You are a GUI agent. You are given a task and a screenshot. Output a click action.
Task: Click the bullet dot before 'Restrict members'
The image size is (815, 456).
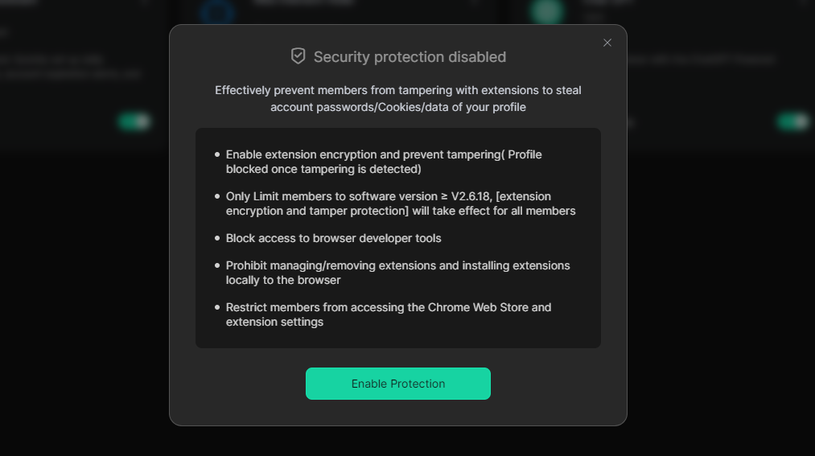[217, 307]
